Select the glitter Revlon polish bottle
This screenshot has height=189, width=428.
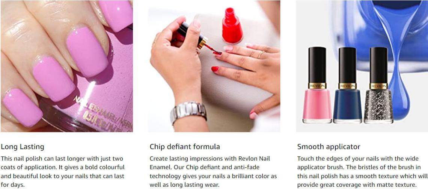(378, 85)
